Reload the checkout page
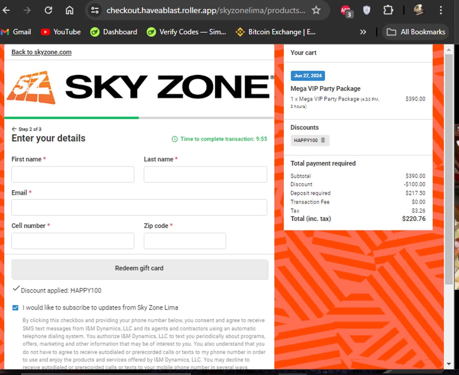 [48, 10]
